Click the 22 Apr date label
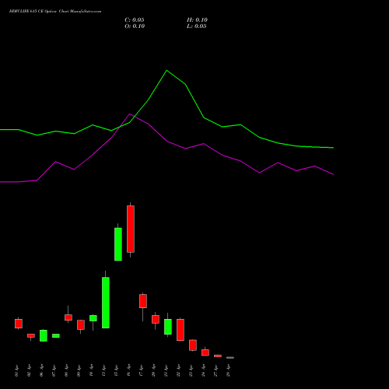The image size is (389, 389). tap(179, 371)
